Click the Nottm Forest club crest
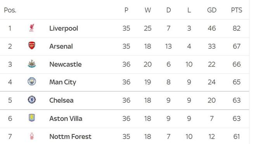 32,136
